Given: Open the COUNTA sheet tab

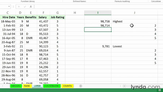Looking at the screenshot, I should pyautogui.click(x=67, y=86).
